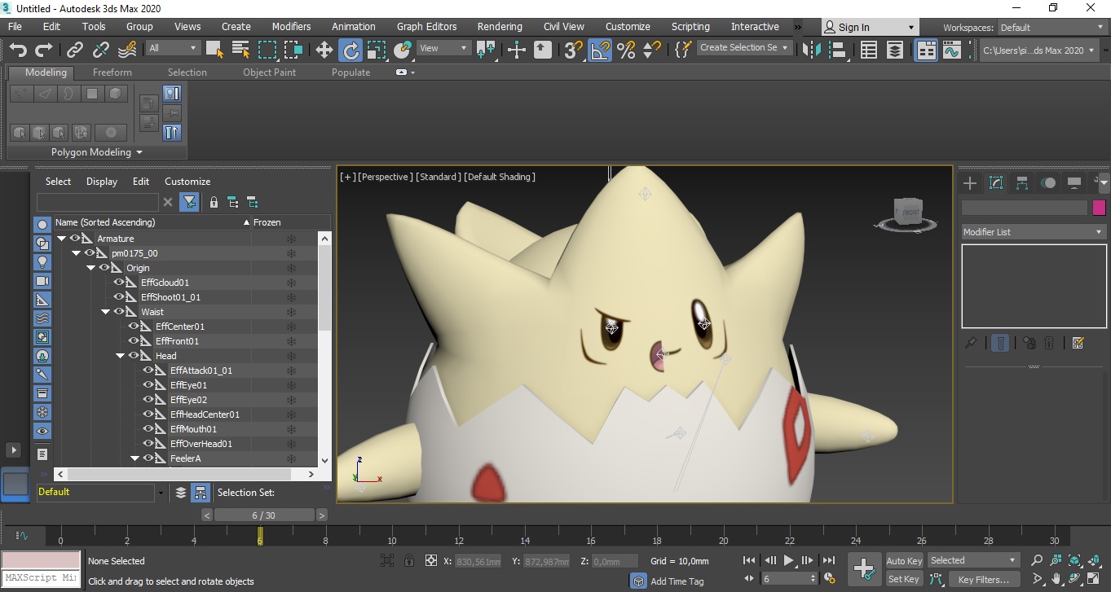Click the Play Animation button

click(x=788, y=560)
